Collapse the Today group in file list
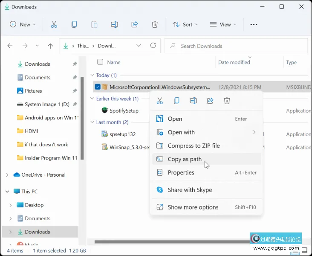 (x=92, y=75)
